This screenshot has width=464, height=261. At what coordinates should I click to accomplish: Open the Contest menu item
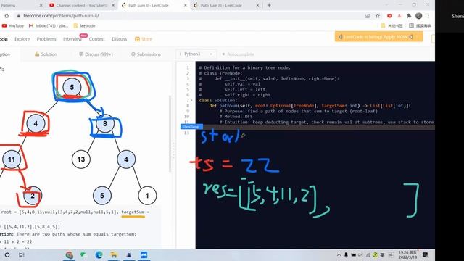pyautogui.click(x=96, y=38)
